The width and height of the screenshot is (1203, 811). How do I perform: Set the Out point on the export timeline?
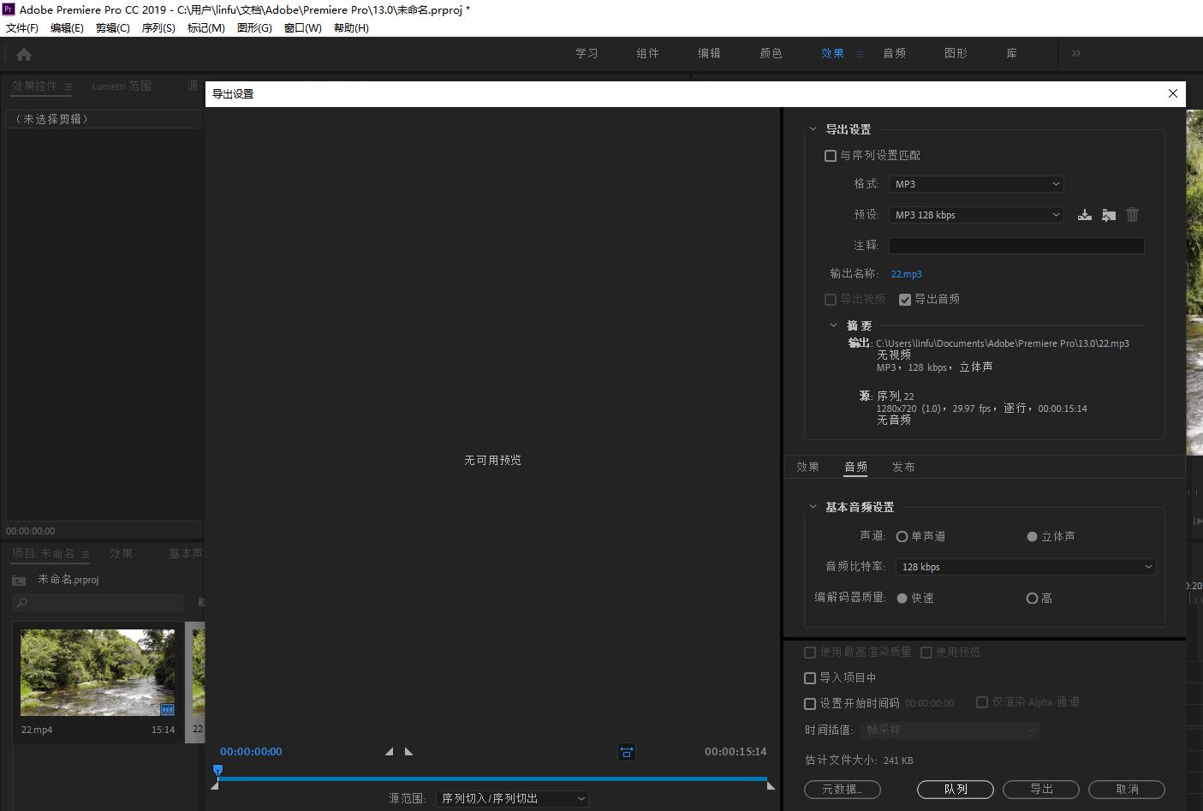coord(409,751)
